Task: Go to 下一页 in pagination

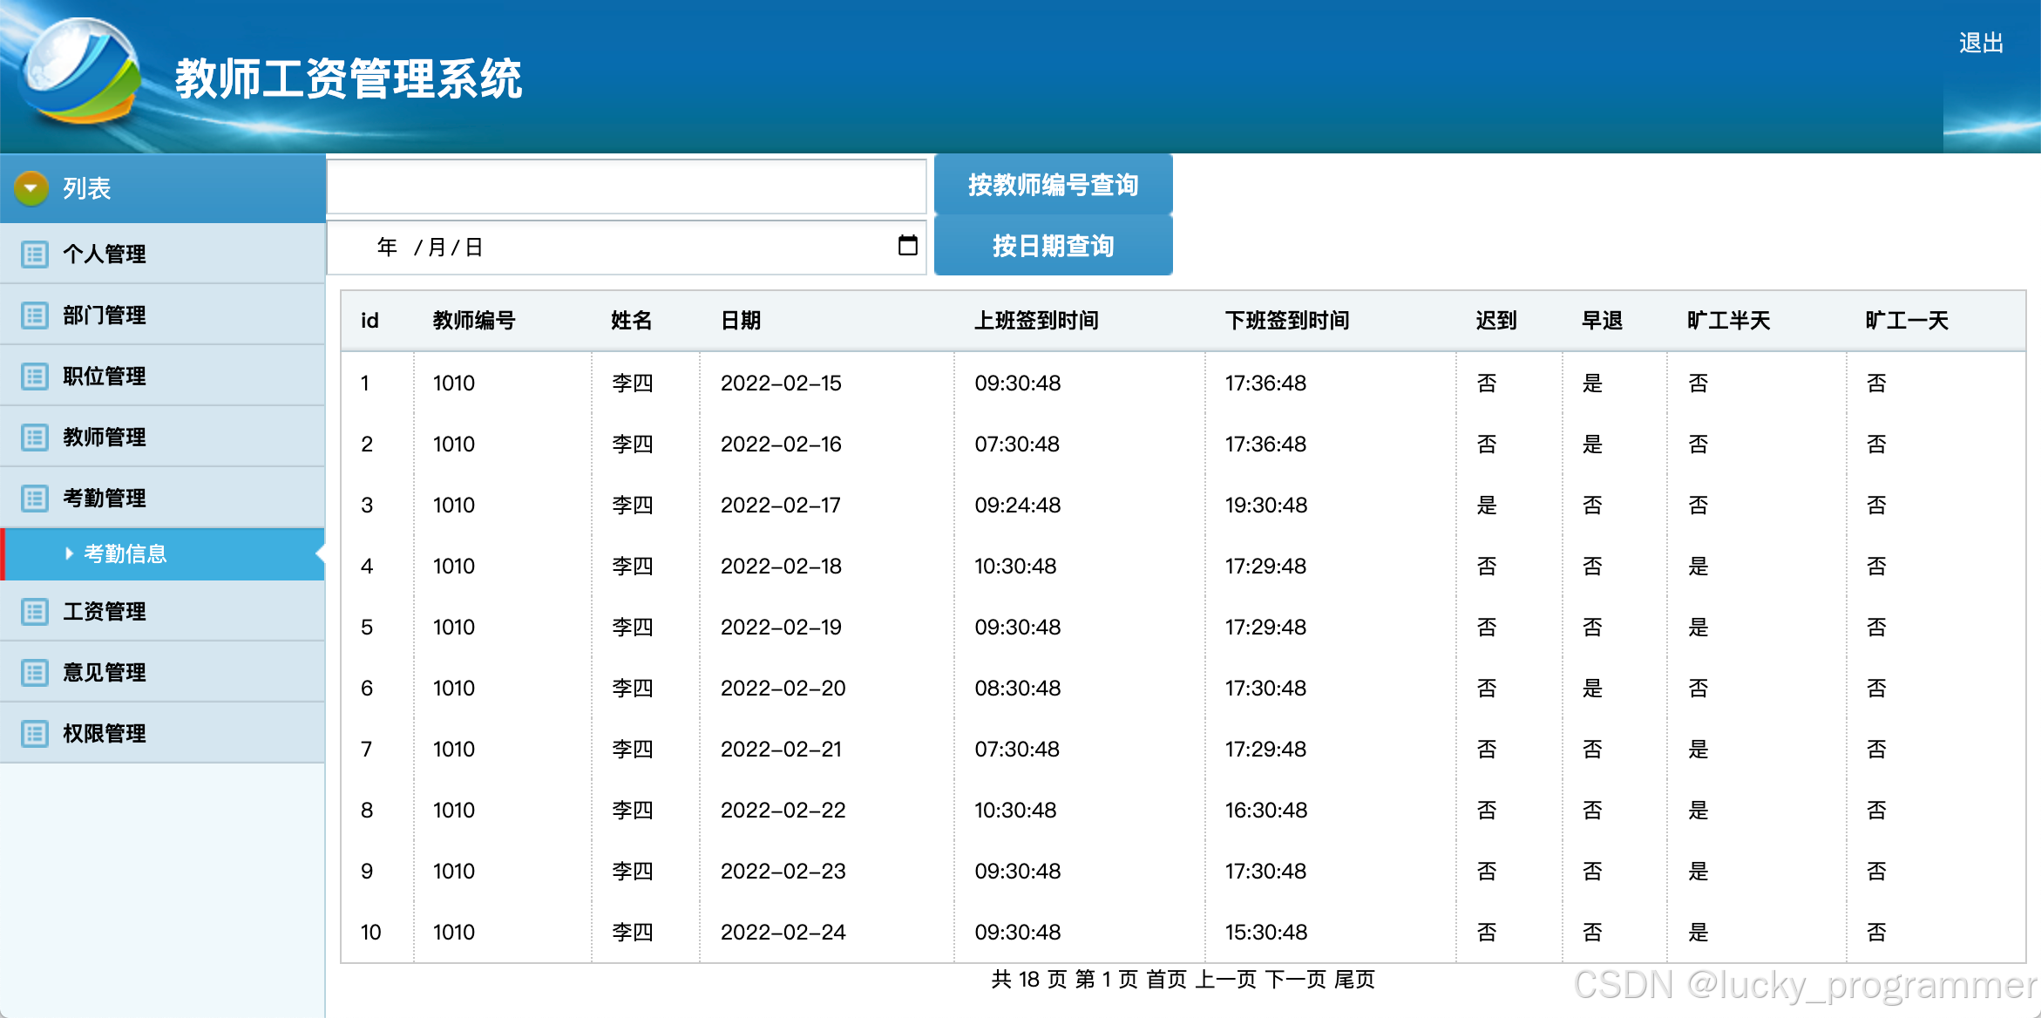Action: (1295, 980)
